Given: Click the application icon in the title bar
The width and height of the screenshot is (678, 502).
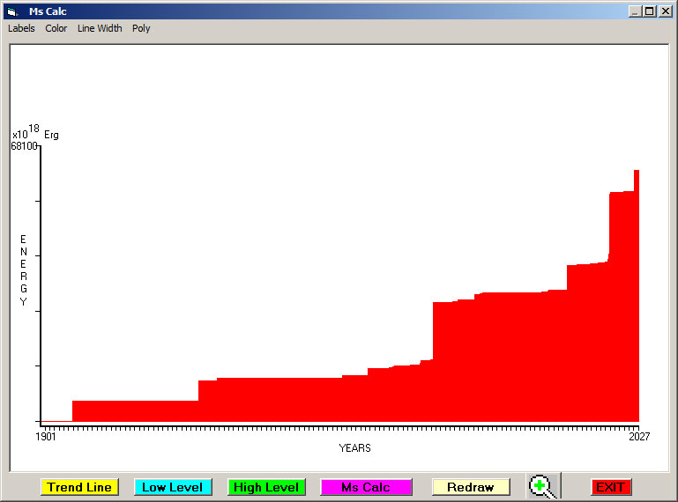Looking at the screenshot, I should pyautogui.click(x=12, y=11).
